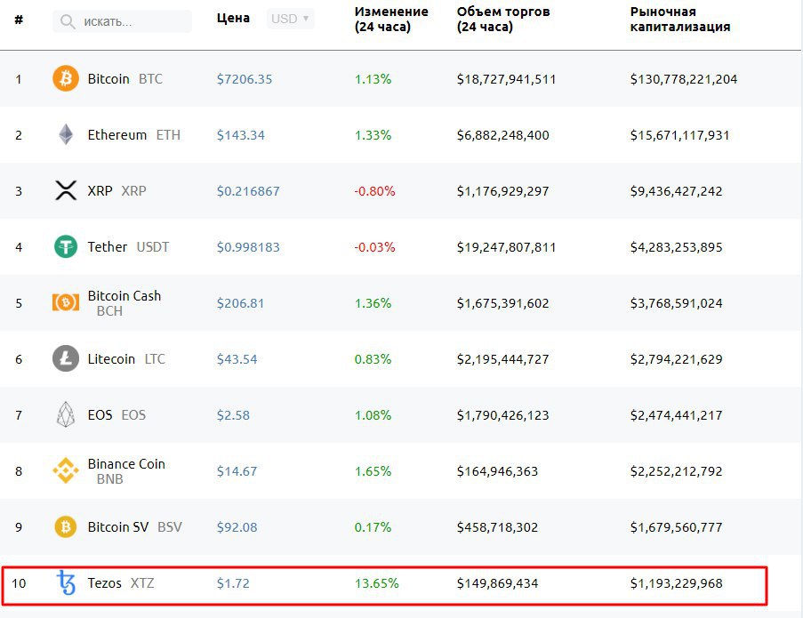Viewport: 803px width, 618px height.
Task: Select Ethereum market cap $15,671,117,931
Action: 679,135
